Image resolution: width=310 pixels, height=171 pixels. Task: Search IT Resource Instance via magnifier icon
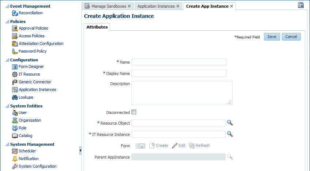(230, 134)
